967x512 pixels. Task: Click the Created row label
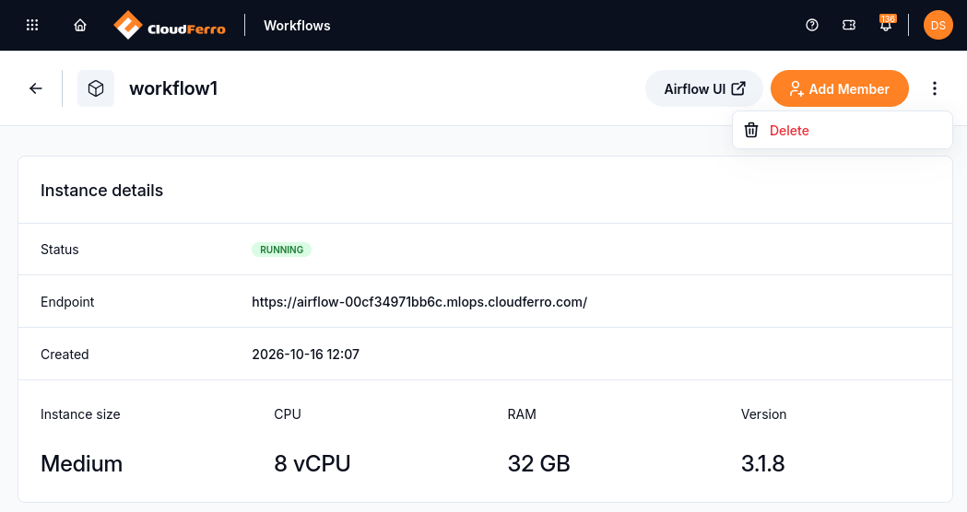[x=65, y=355]
